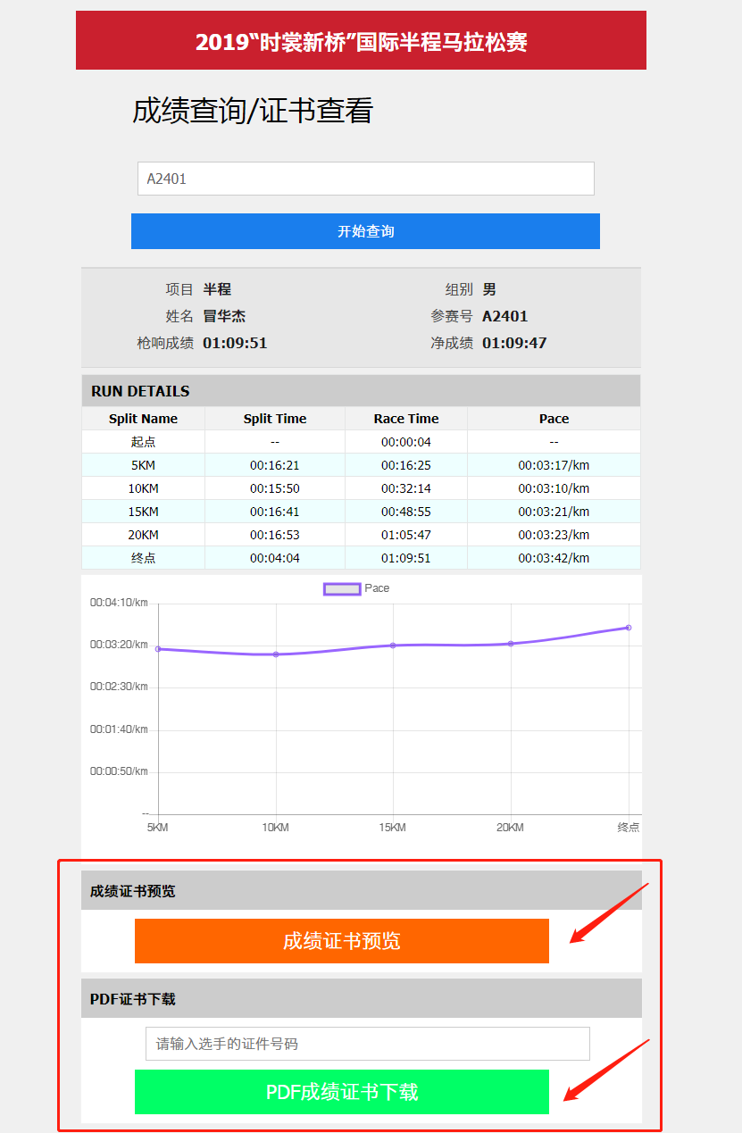The width and height of the screenshot is (742, 1133).
Task: Click the 00:02:30/km axis label
Action: tap(119, 687)
